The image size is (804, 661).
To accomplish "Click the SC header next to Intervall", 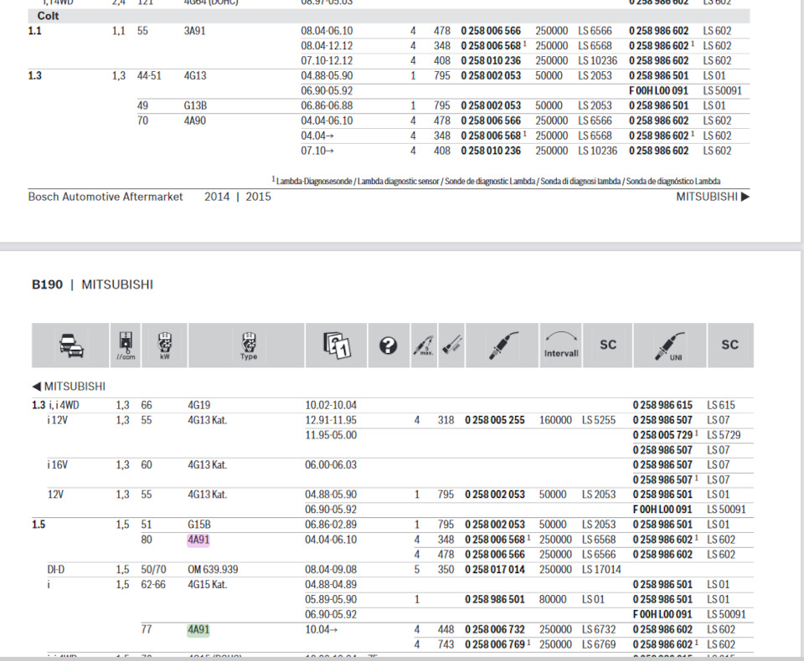I will point(608,345).
